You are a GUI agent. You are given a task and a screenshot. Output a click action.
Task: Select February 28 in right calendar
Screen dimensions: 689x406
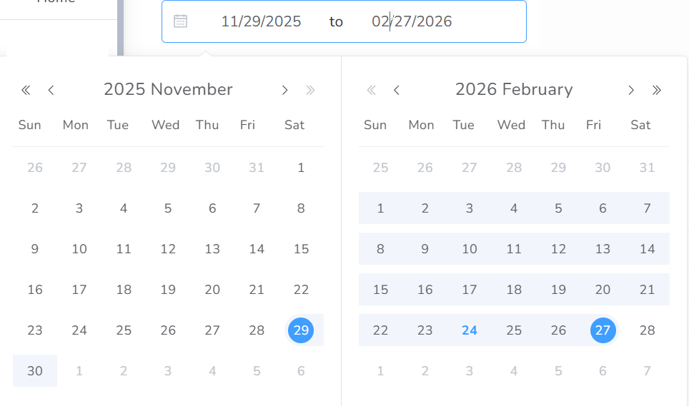tap(647, 330)
